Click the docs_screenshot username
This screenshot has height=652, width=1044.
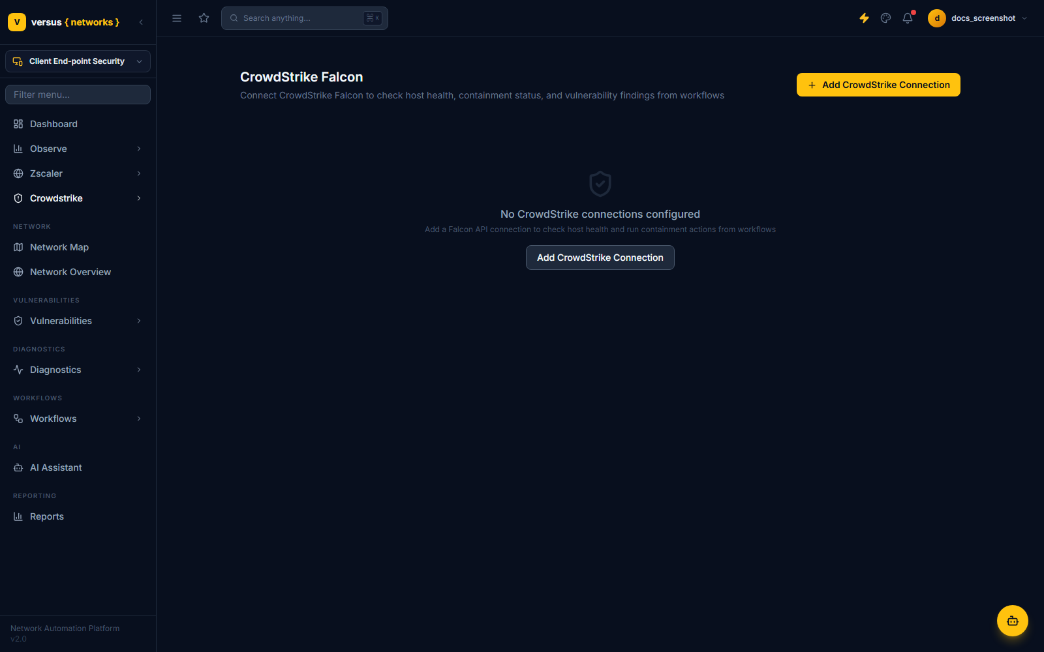983,18
